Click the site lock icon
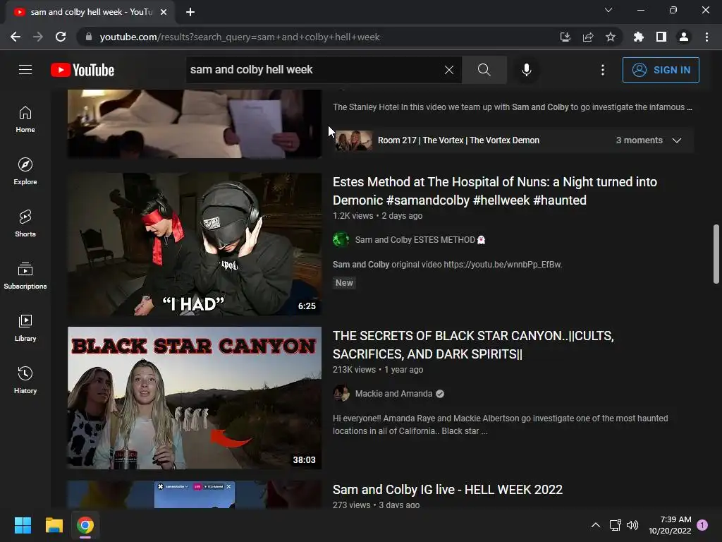 tap(89, 37)
